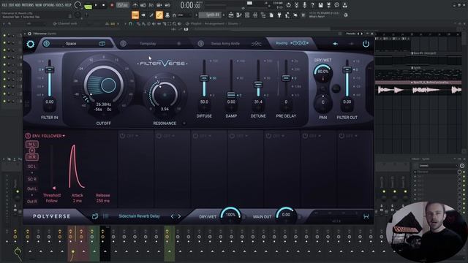468x263 pixels.
Task: Open the Sidechain Reverb Delay preset name
Action: (x=140, y=216)
